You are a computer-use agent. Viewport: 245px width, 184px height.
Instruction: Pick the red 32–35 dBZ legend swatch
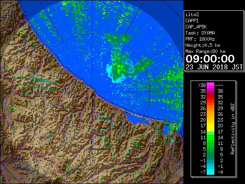pyautogui.click(x=211, y=97)
